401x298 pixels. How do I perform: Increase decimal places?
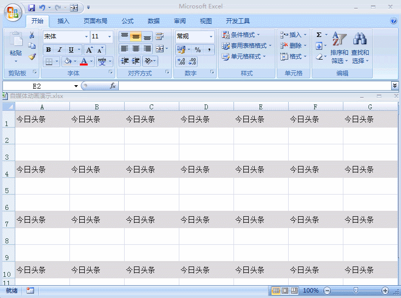click(x=181, y=62)
